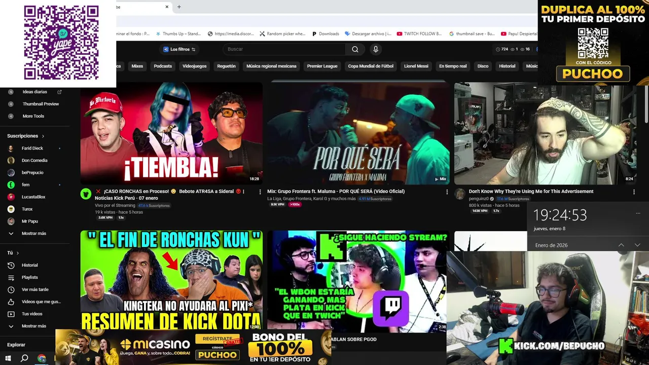The width and height of the screenshot is (649, 365).
Task: Select the Historial filter chip
Action: [x=507, y=66]
